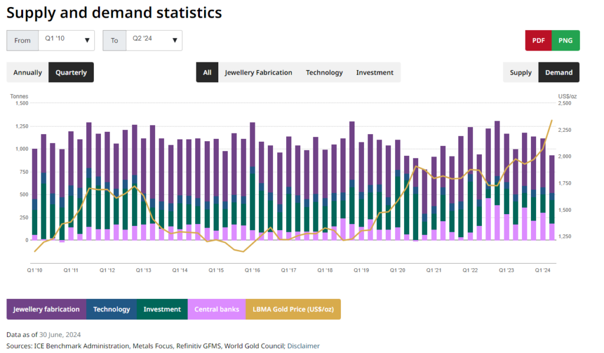Show the Jewellery Fabrication tab
The image size is (604, 353).
coord(258,72)
